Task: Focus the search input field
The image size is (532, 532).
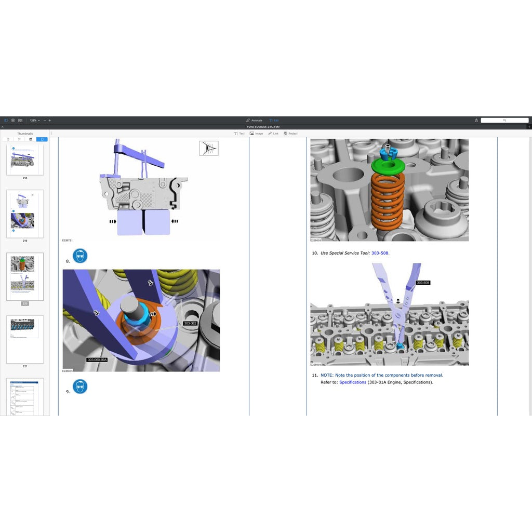Action: click(x=504, y=120)
